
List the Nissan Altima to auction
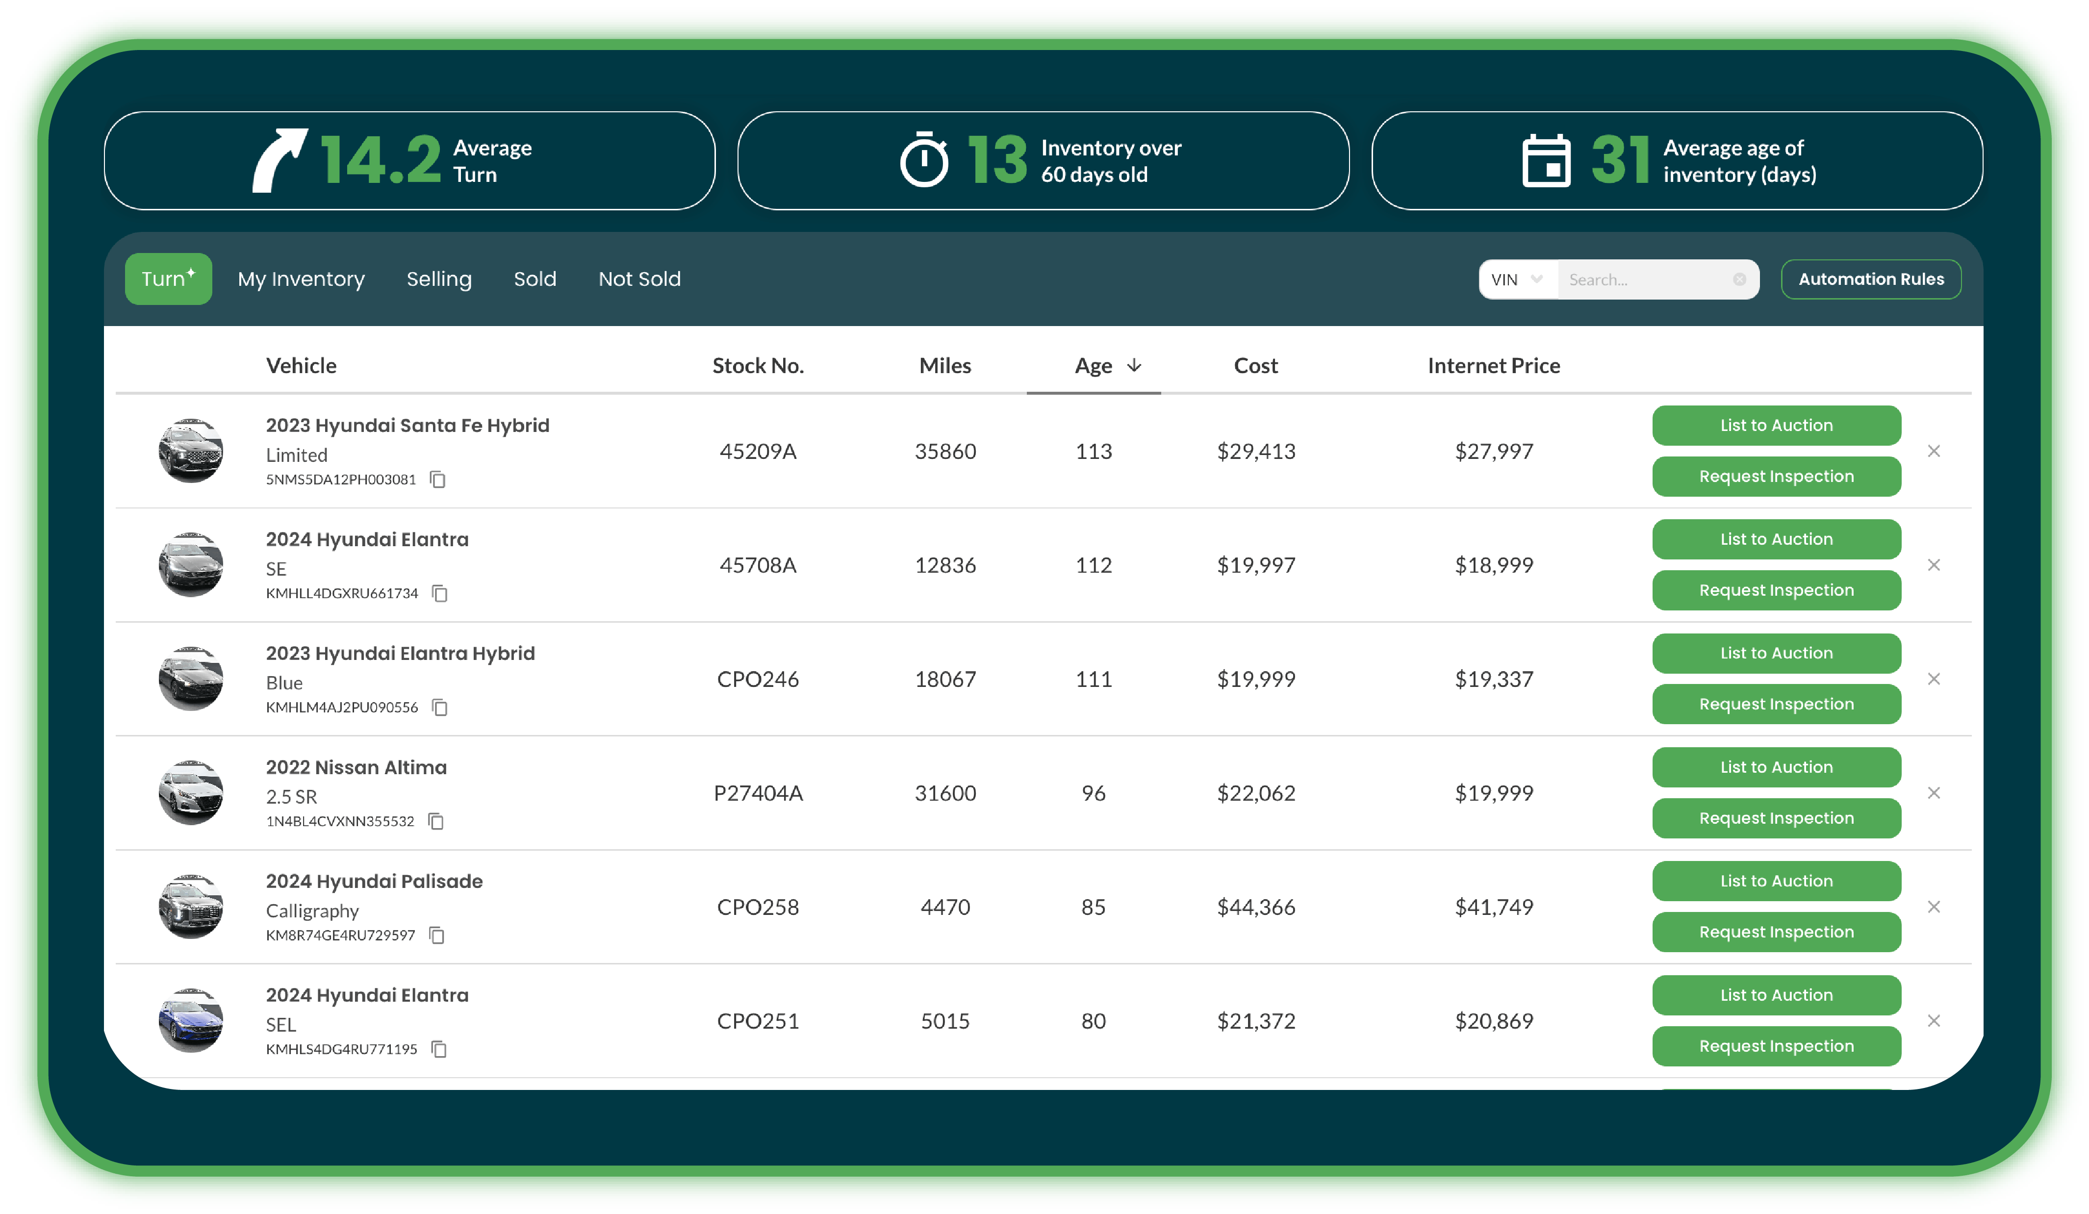(1776, 767)
